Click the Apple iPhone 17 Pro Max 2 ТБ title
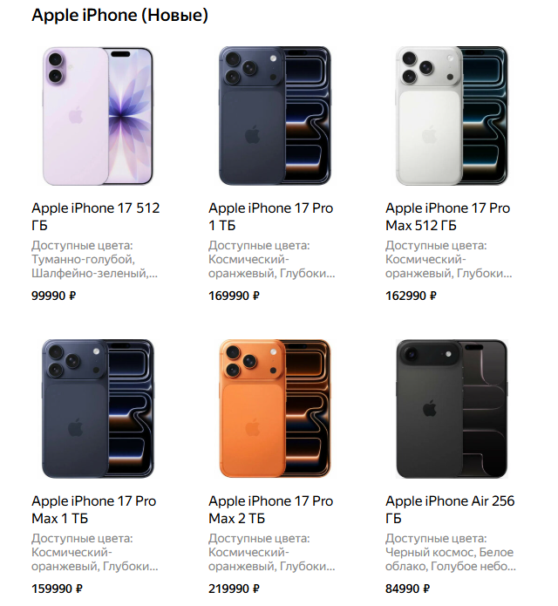The image size is (558, 606). (270, 509)
